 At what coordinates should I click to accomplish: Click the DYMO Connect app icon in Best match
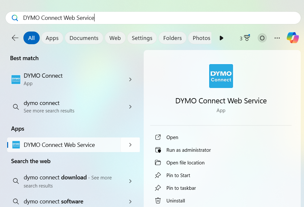16,80
